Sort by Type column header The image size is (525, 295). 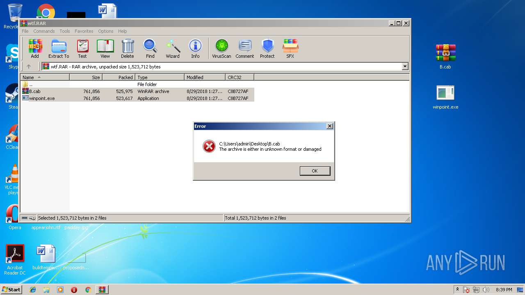[x=160, y=77]
